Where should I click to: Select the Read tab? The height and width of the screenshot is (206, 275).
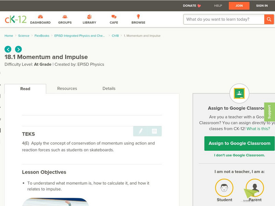[25, 89]
